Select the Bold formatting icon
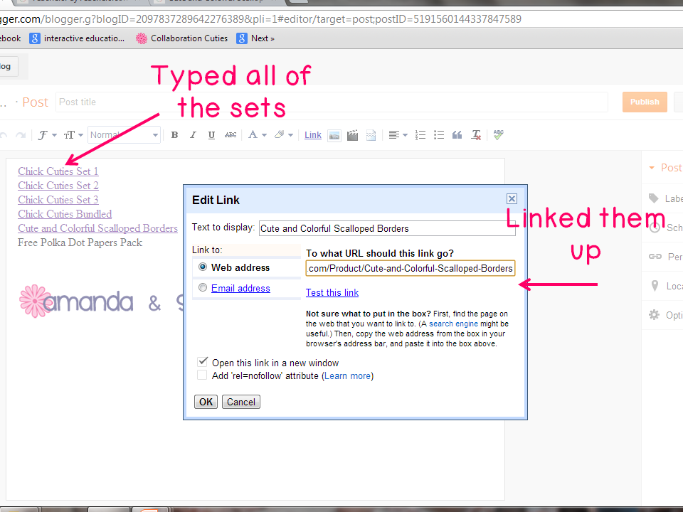The image size is (683, 512). [x=174, y=134]
